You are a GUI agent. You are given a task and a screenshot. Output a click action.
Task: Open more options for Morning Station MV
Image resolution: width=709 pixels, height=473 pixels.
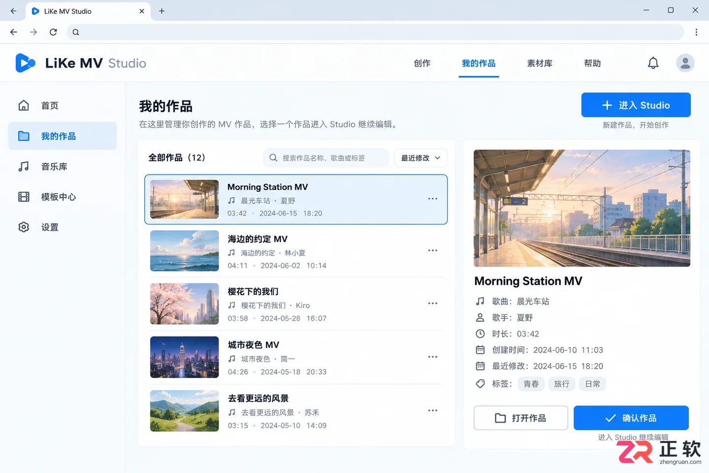coord(433,199)
